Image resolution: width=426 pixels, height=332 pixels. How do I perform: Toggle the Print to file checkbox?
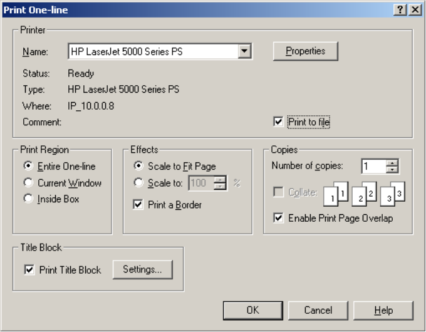click(x=278, y=122)
